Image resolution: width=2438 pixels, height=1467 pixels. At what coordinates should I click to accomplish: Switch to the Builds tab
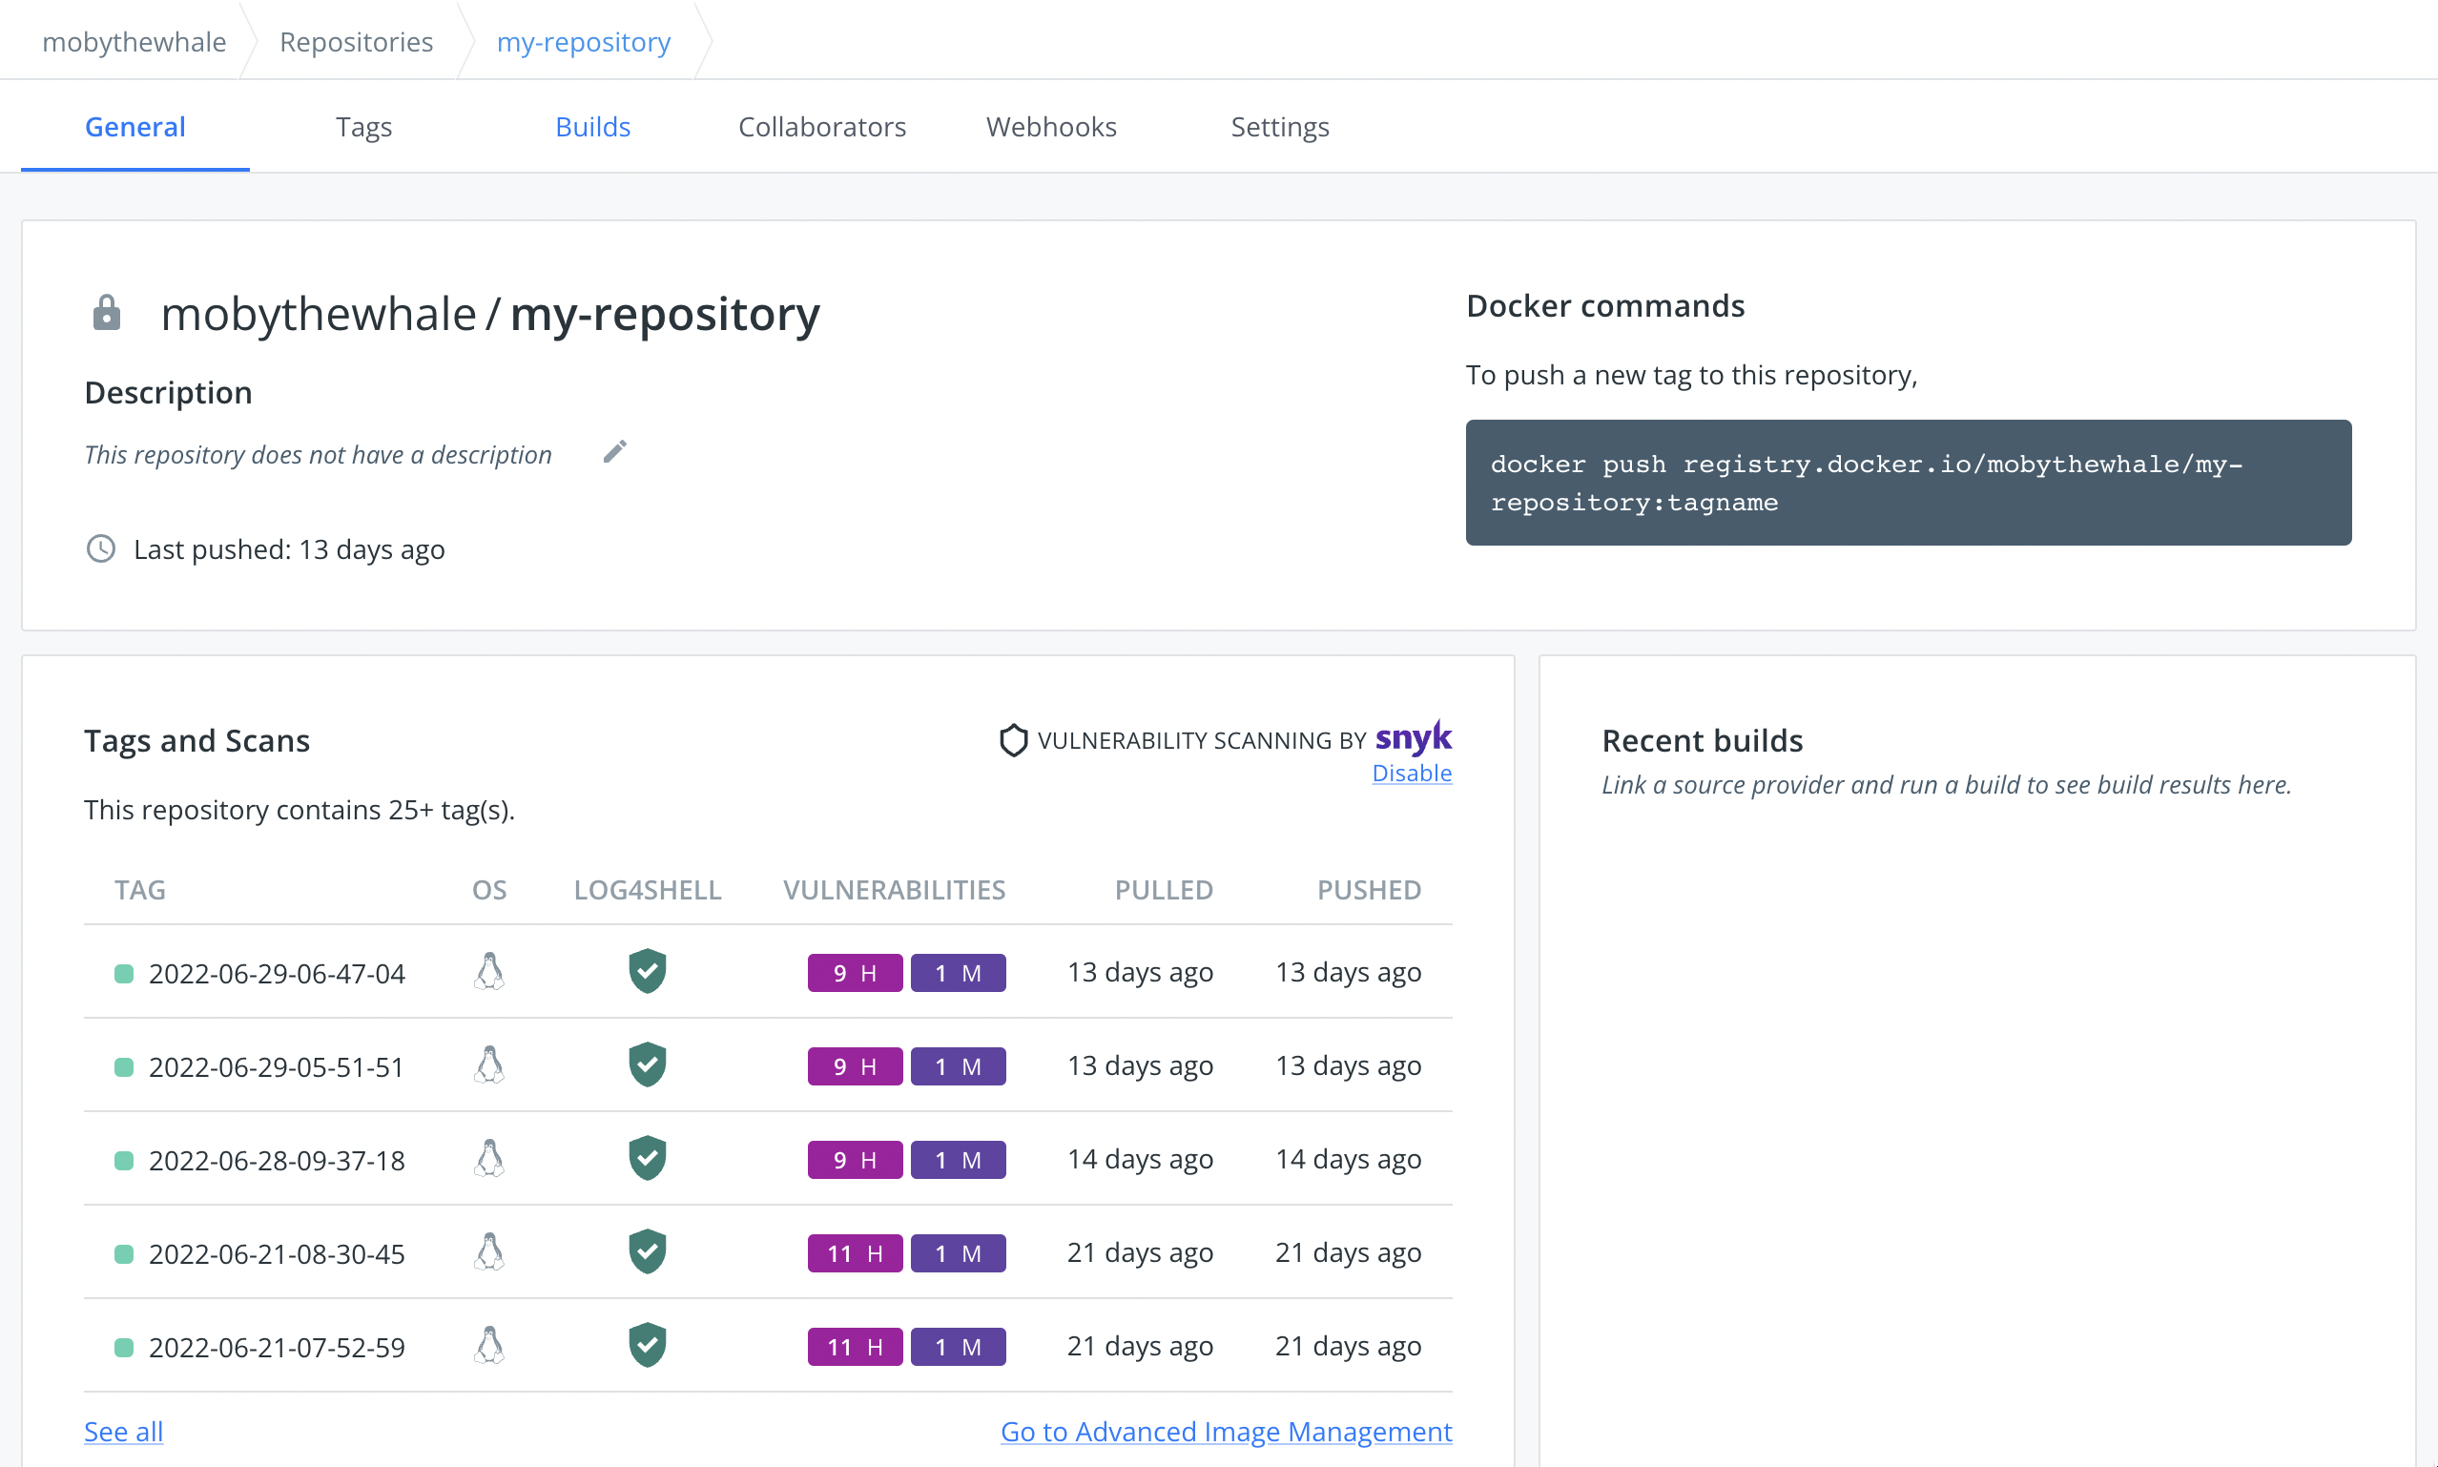pos(592,127)
